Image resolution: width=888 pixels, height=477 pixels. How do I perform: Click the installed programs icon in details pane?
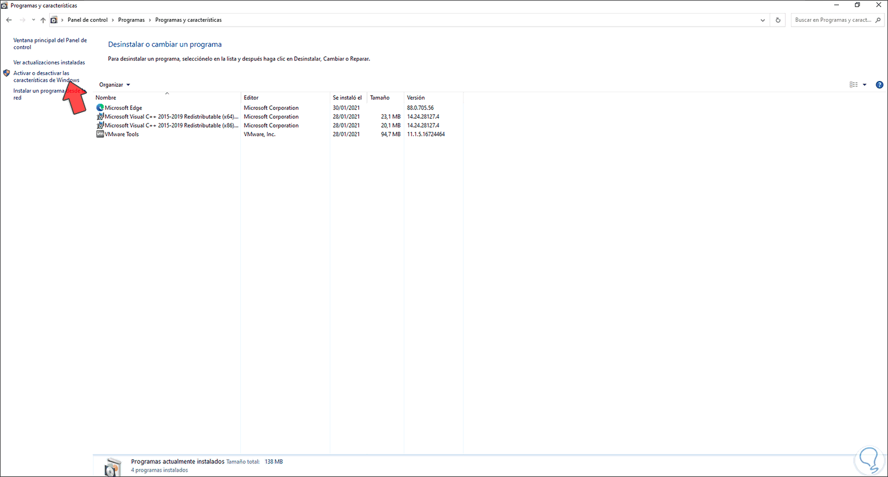click(112, 467)
